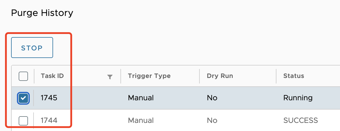This screenshot has width=340, height=131.
Task: Click the Task ID filter icon
Action: click(110, 77)
